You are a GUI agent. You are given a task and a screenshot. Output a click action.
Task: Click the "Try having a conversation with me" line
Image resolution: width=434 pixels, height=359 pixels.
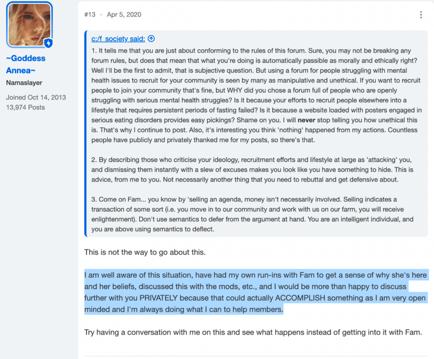point(253,332)
